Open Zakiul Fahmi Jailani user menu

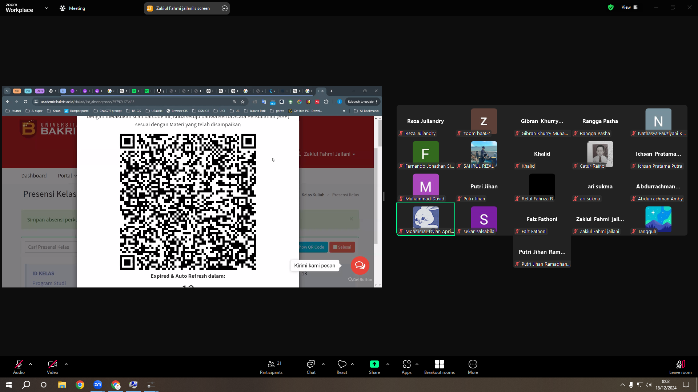coord(329,154)
